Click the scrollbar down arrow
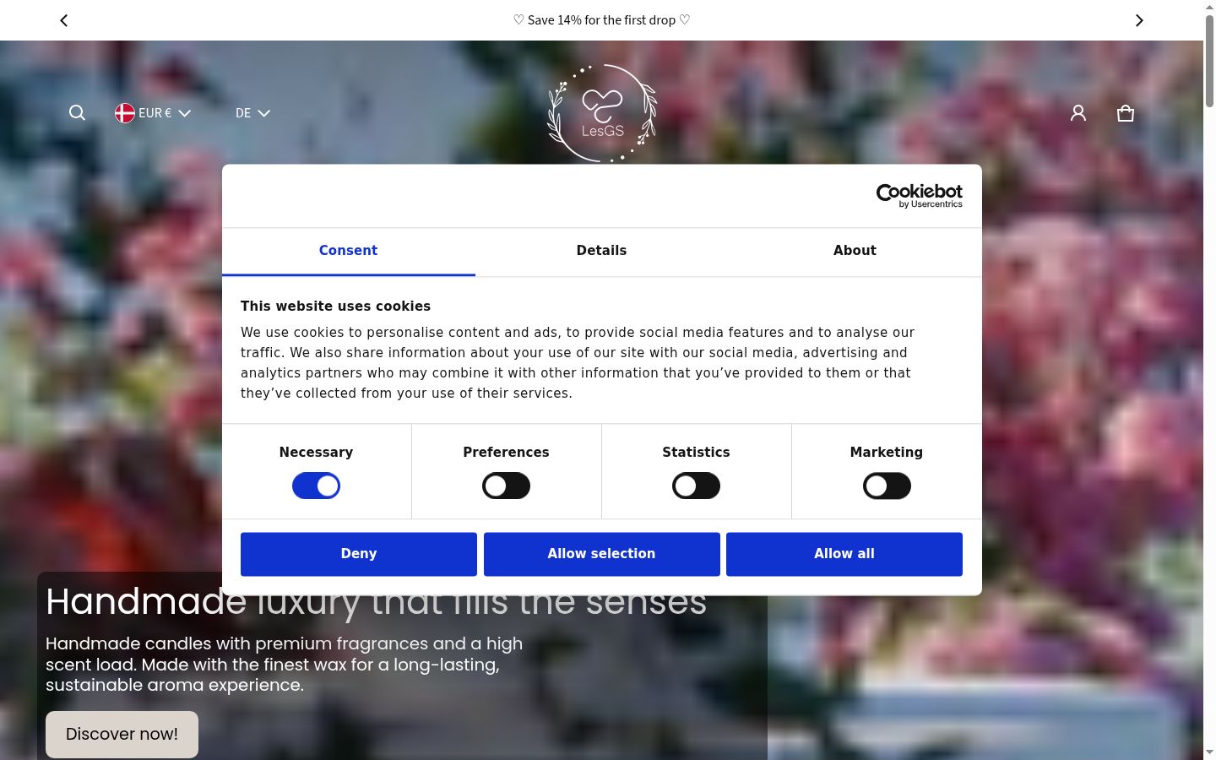1216x760 pixels. tap(1209, 752)
